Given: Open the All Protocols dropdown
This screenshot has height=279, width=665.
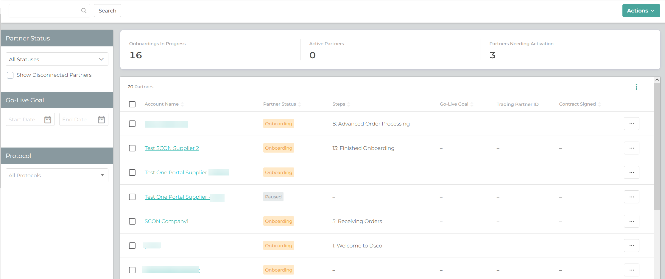Looking at the screenshot, I should [x=57, y=175].
